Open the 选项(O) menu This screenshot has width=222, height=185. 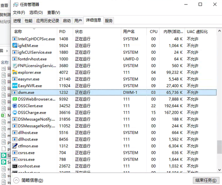tap(36, 12)
